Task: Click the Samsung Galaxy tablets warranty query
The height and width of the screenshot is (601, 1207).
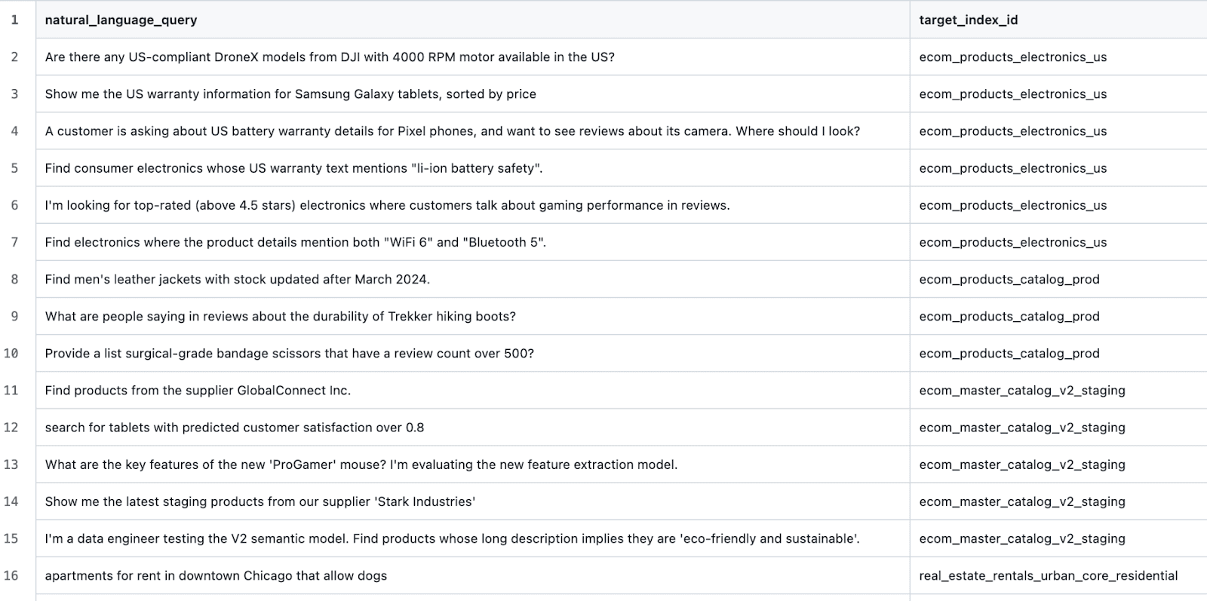Action: click(x=290, y=94)
